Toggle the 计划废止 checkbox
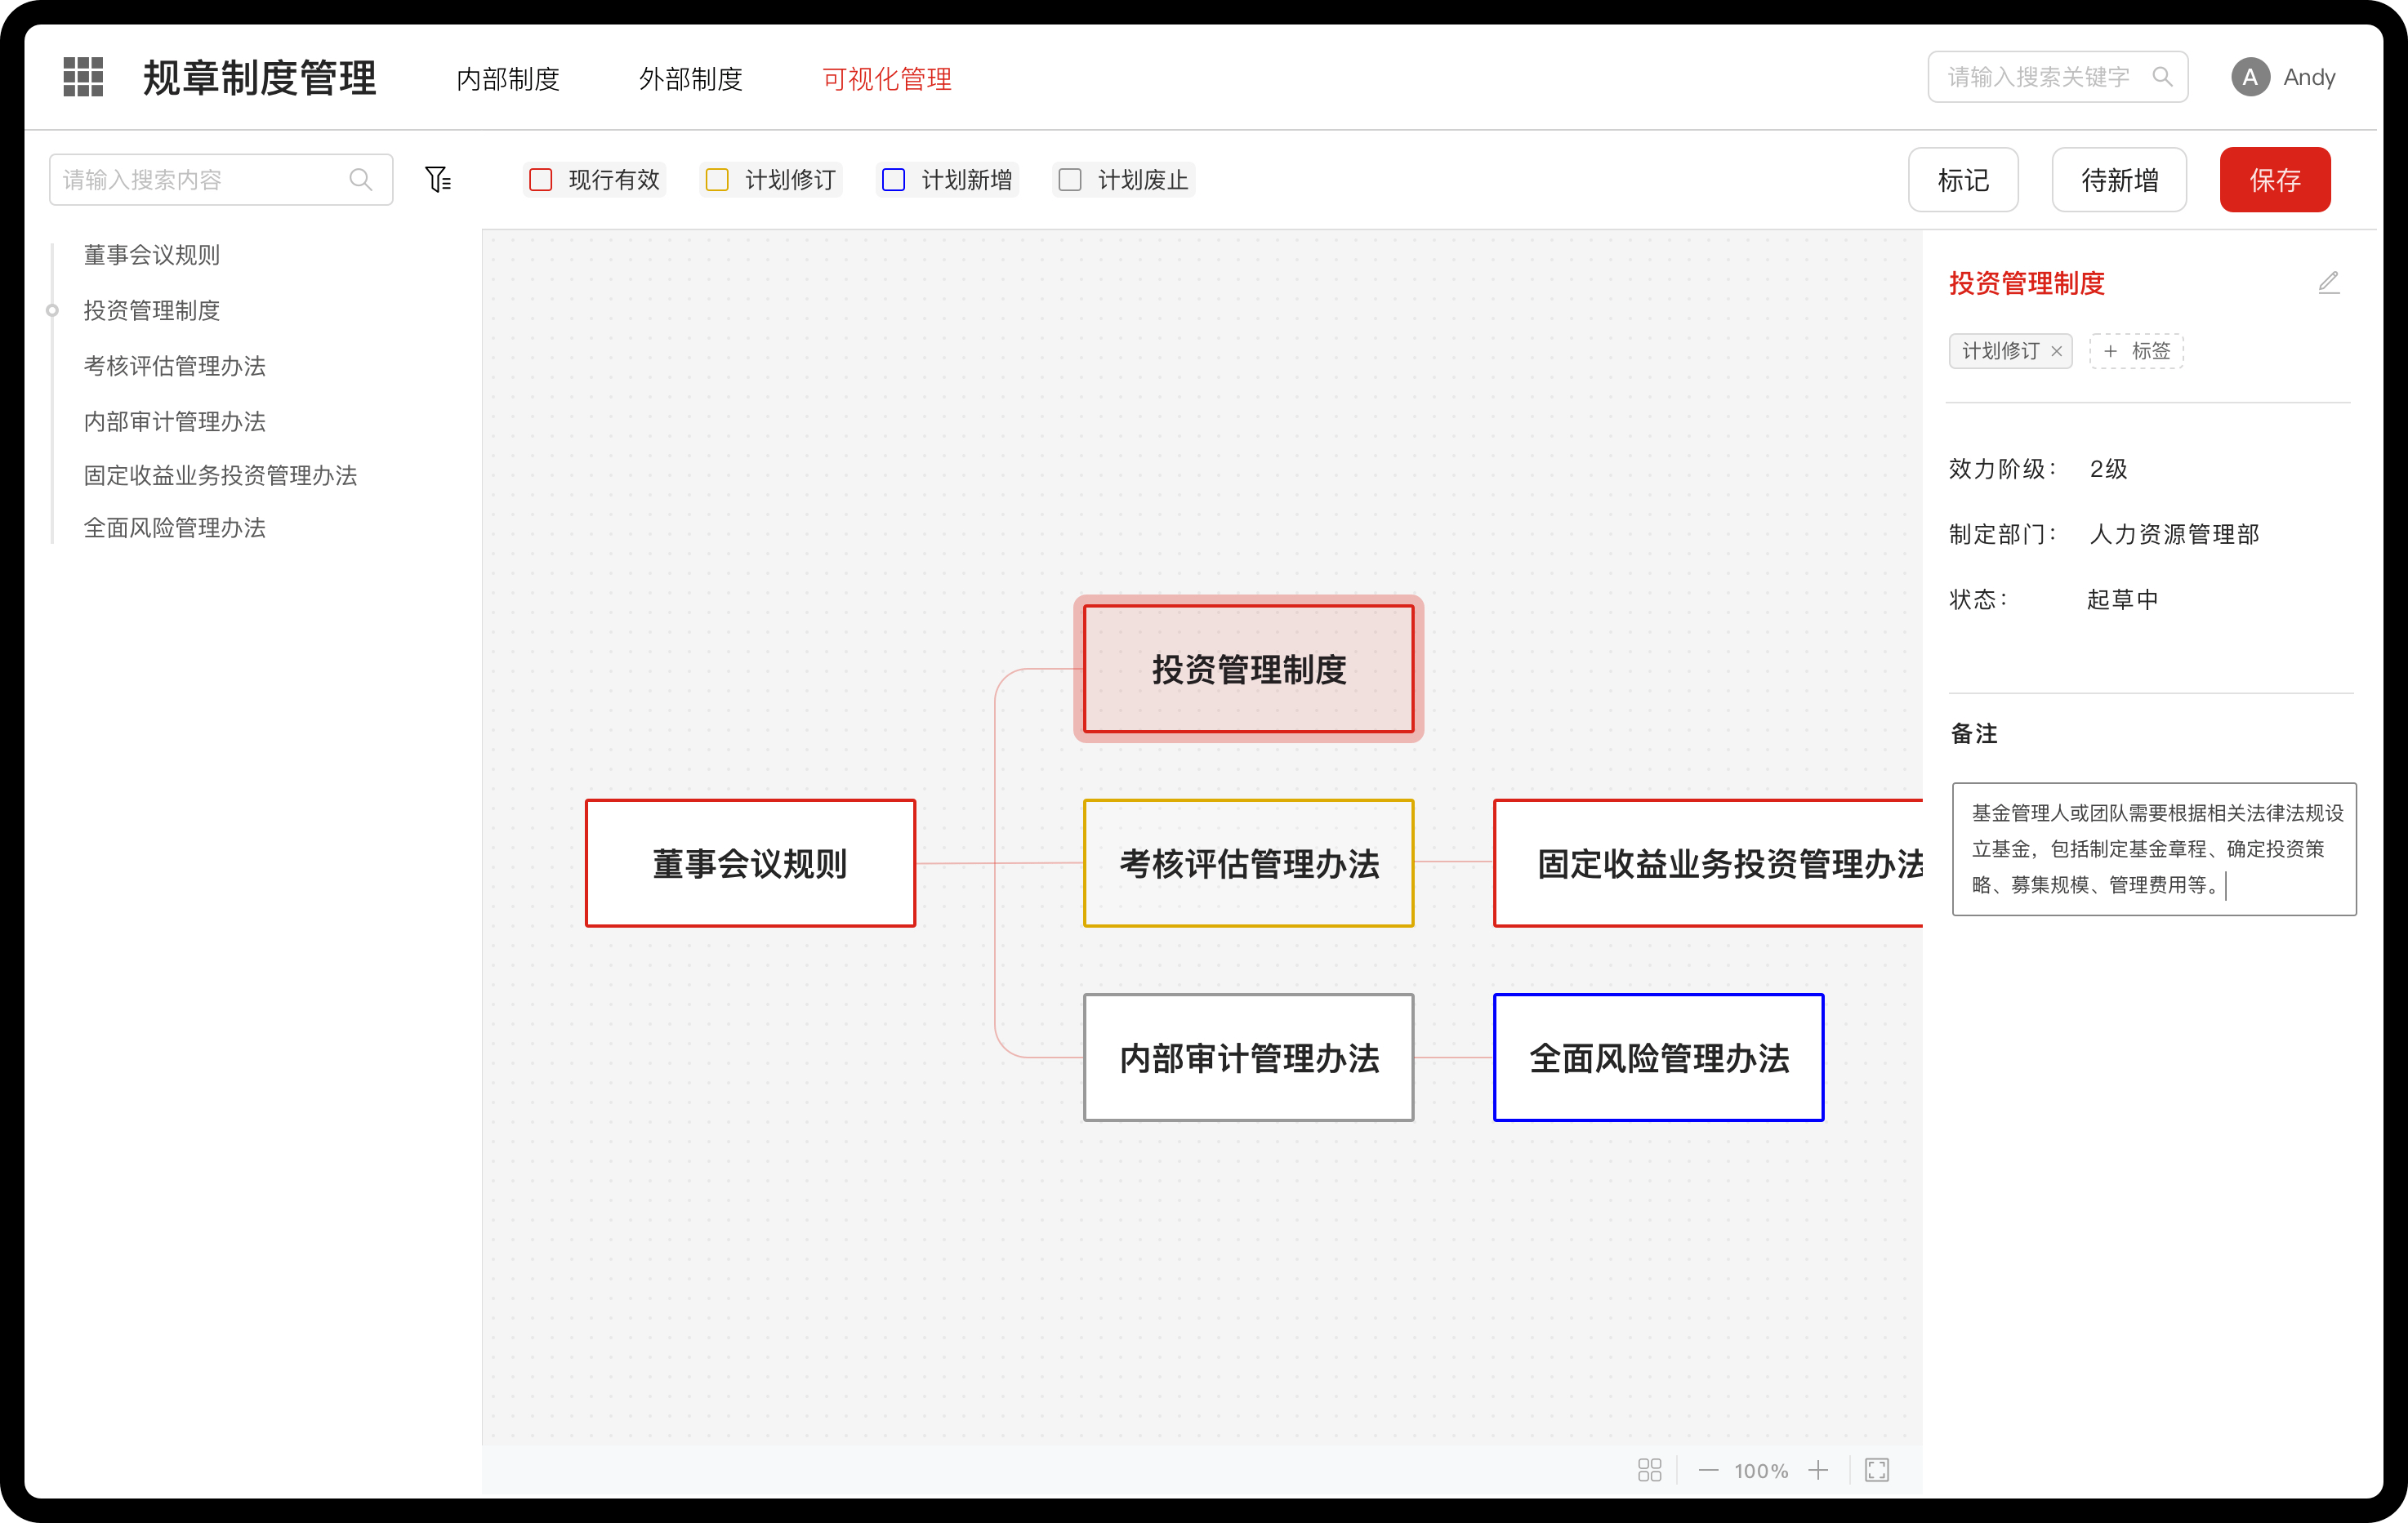This screenshot has width=2408, height=1523. click(1070, 180)
